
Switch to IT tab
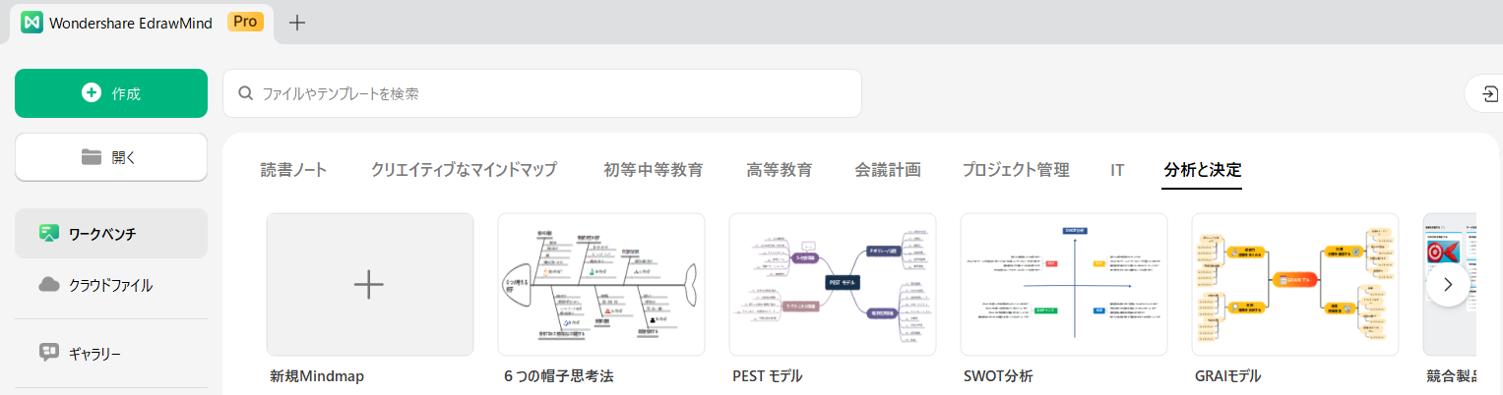[x=1117, y=169]
